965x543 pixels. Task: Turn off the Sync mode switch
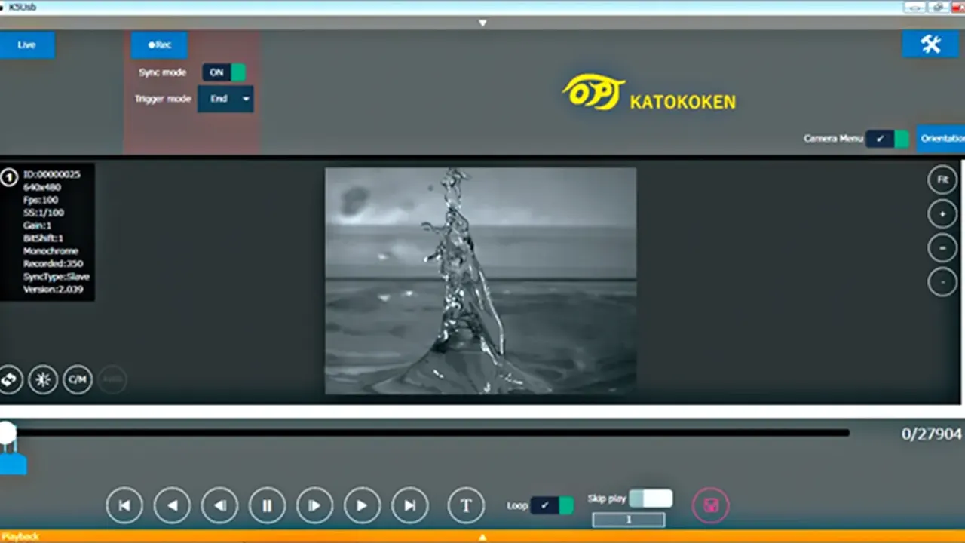[x=224, y=72]
